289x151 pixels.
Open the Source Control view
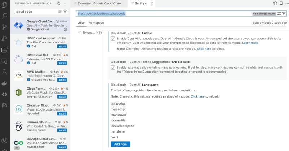5,27
